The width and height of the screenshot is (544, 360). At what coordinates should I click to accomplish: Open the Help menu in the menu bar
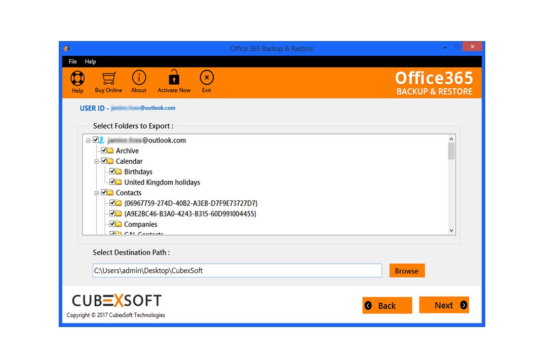point(90,61)
